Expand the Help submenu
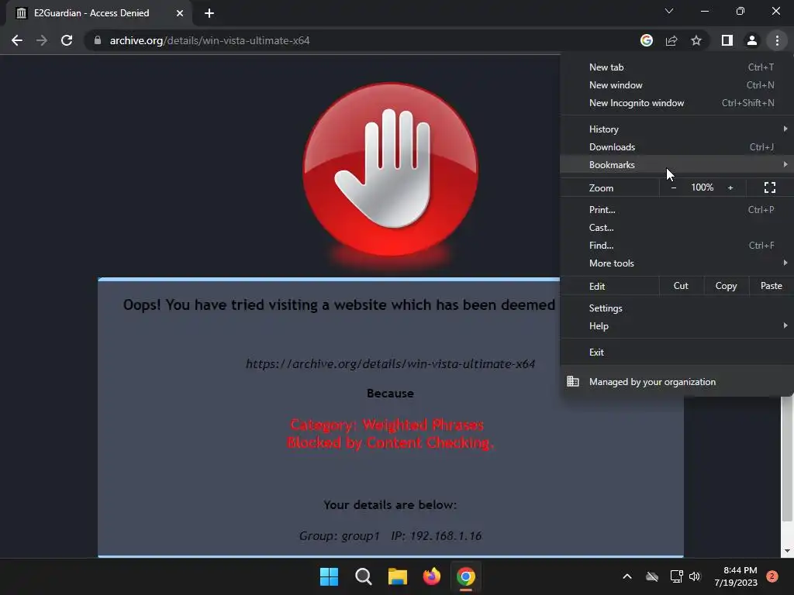 [677, 326]
